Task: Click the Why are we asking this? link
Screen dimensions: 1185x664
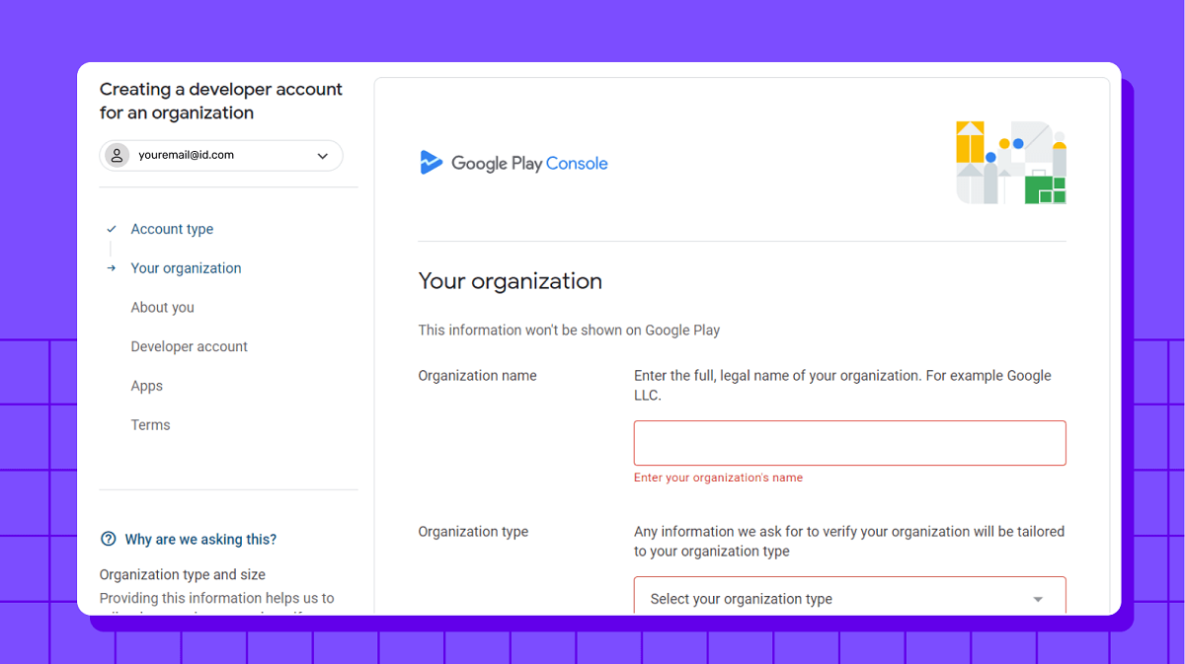Action: pyautogui.click(x=200, y=540)
